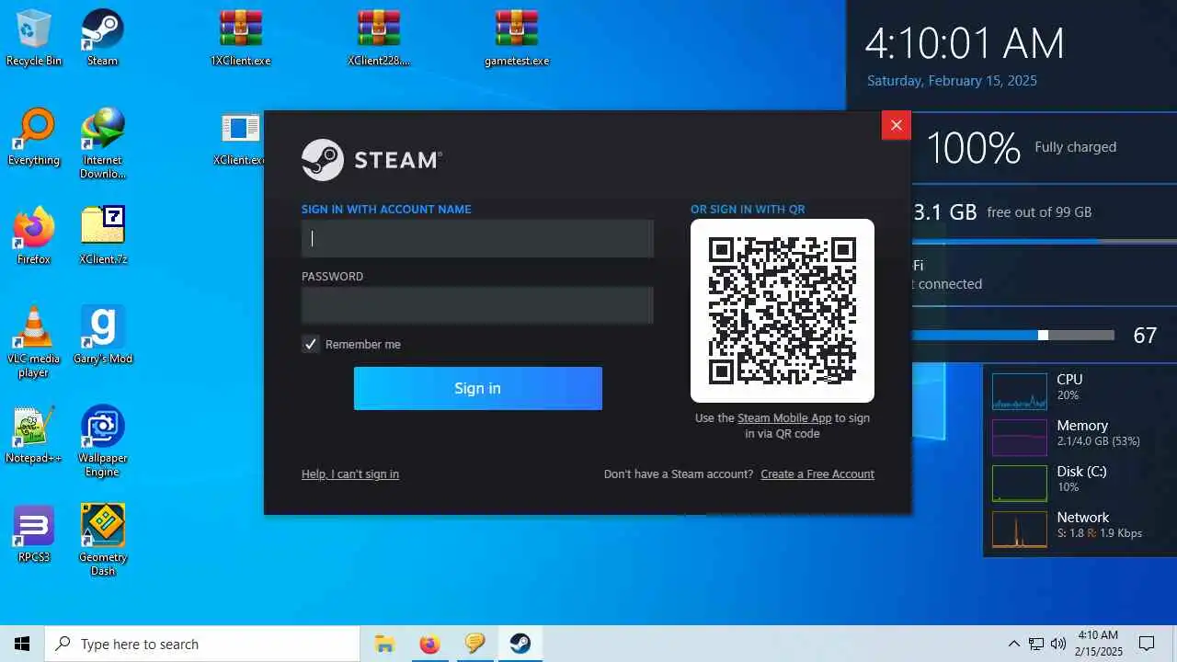Open Wallpaper Engine shortcut
Viewport: 1177px width, 662px height.
[102, 441]
